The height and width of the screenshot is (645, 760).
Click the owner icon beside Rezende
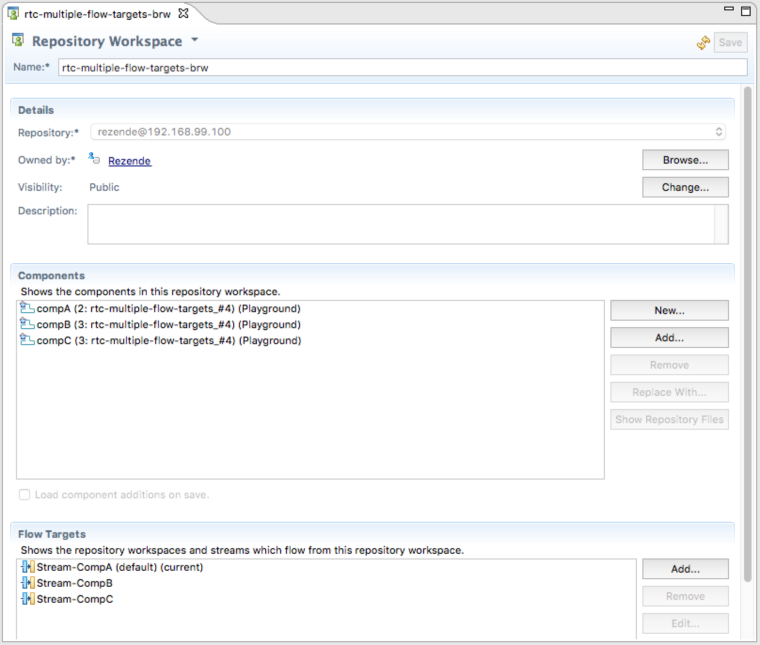point(94,158)
